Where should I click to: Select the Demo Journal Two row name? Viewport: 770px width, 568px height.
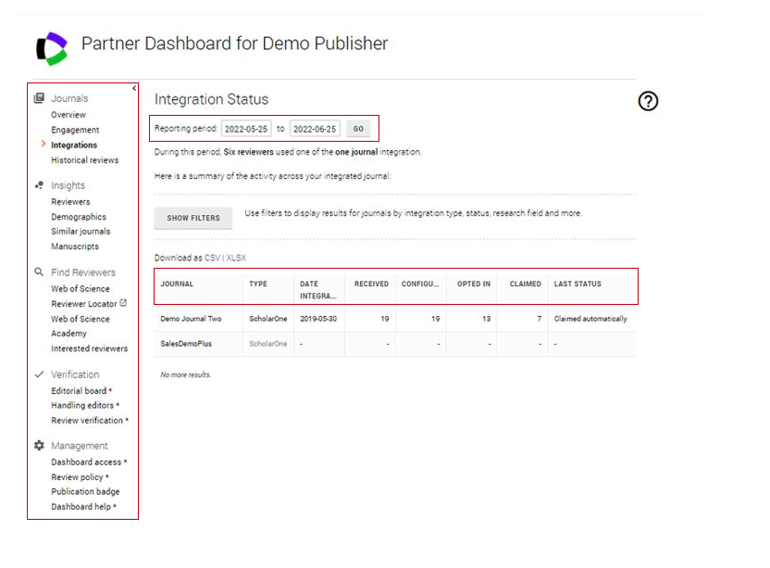point(191,319)
